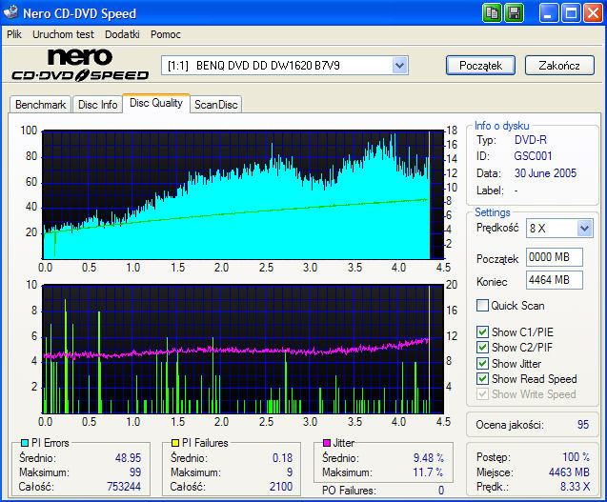Click the cyan PI Errors color swatch
The width and height of the screenshot is (607, 502).
pos(25,443)
